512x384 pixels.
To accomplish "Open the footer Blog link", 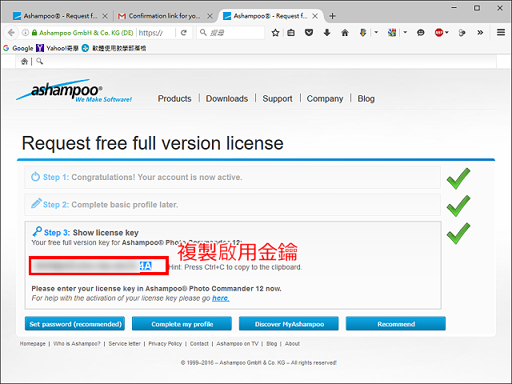I will (271, 344).
